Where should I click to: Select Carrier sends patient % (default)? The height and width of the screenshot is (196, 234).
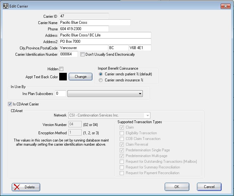coord(101,74)
